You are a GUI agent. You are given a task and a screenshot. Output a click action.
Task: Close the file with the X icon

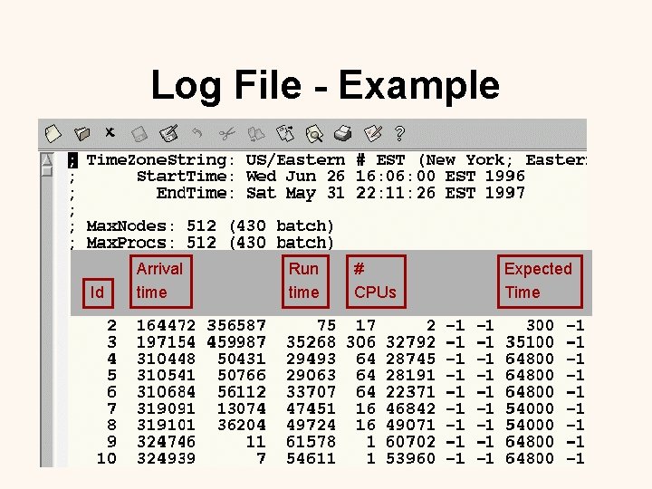pyautogui.click(x=110, y=132)
